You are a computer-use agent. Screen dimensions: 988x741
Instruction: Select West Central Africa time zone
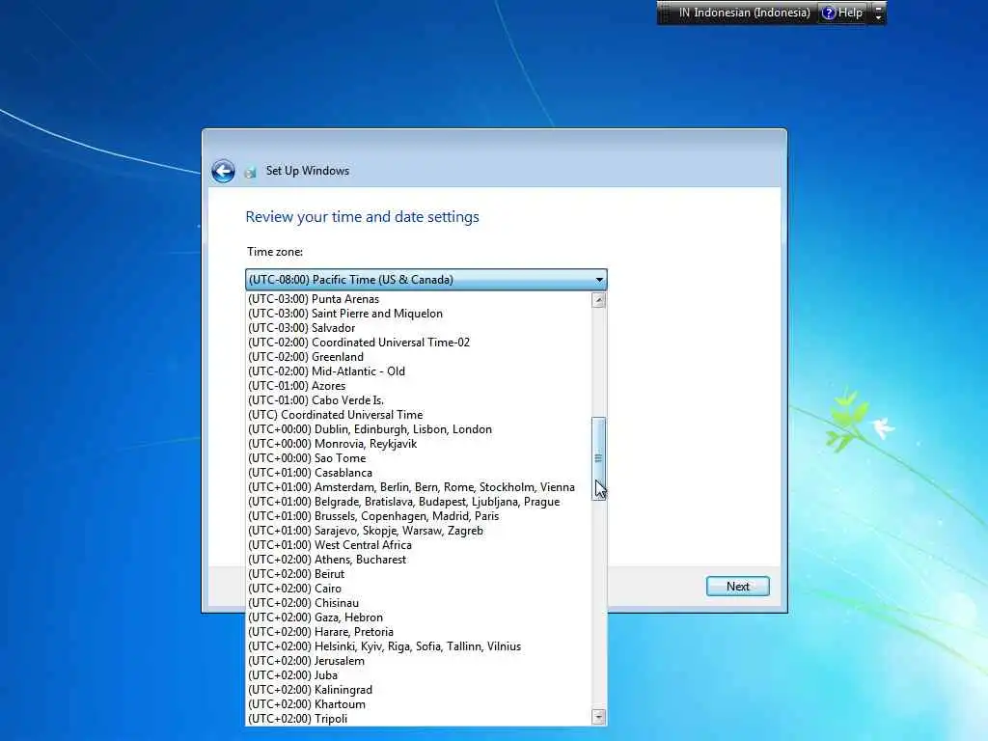click(419, 545)
